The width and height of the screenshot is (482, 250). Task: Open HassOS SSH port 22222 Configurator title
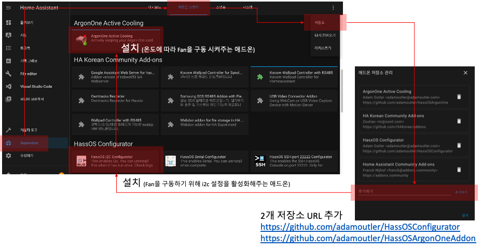(x=300, y=157)
